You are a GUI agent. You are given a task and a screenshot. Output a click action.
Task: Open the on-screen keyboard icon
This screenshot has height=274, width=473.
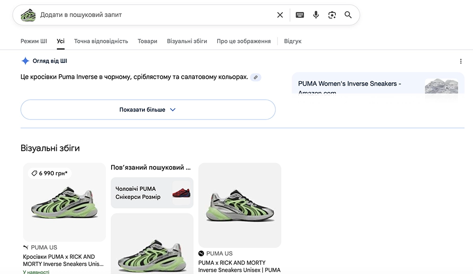[x=299, y=15]
